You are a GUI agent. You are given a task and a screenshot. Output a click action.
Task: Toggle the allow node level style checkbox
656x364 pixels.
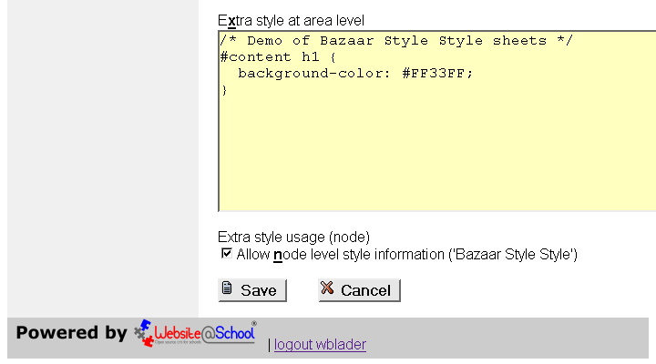226,254
